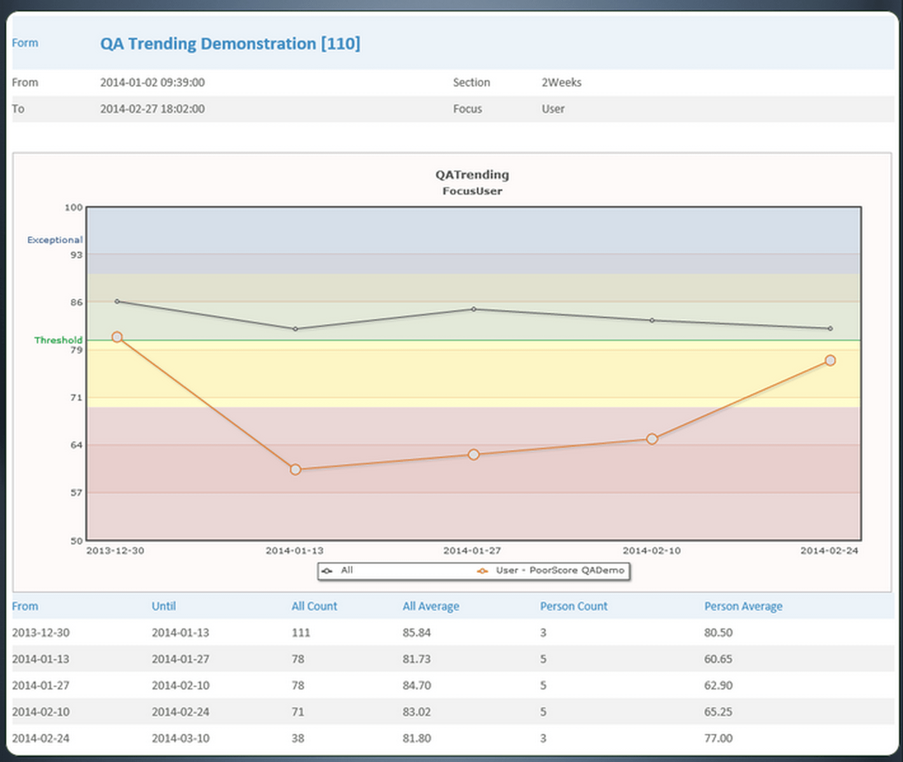The image size is (903, 762).
Task: Select orange data point at 2013-12-30
Action: tap(117, 337)
